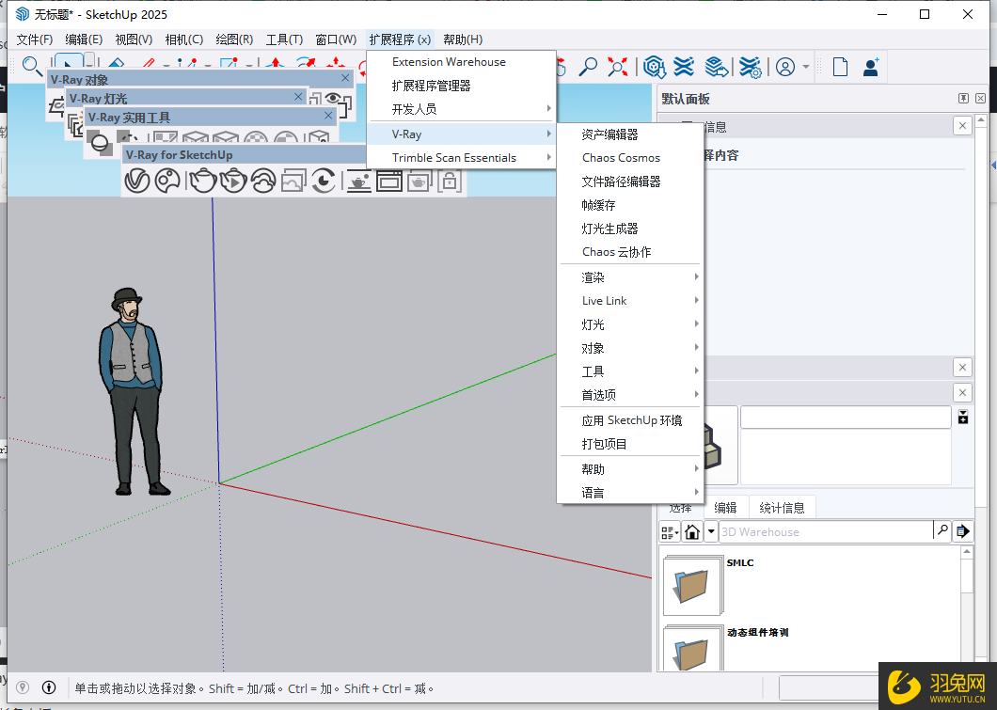Click the V-Ray batch render circular icon
997x710 pixels.
tap(324, 181)
